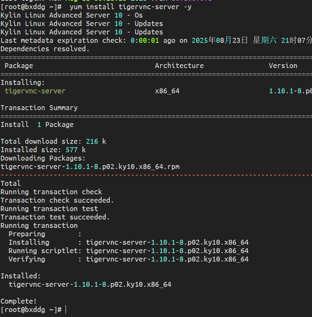Click the 'Install 1 Package' line

point(37,125)
